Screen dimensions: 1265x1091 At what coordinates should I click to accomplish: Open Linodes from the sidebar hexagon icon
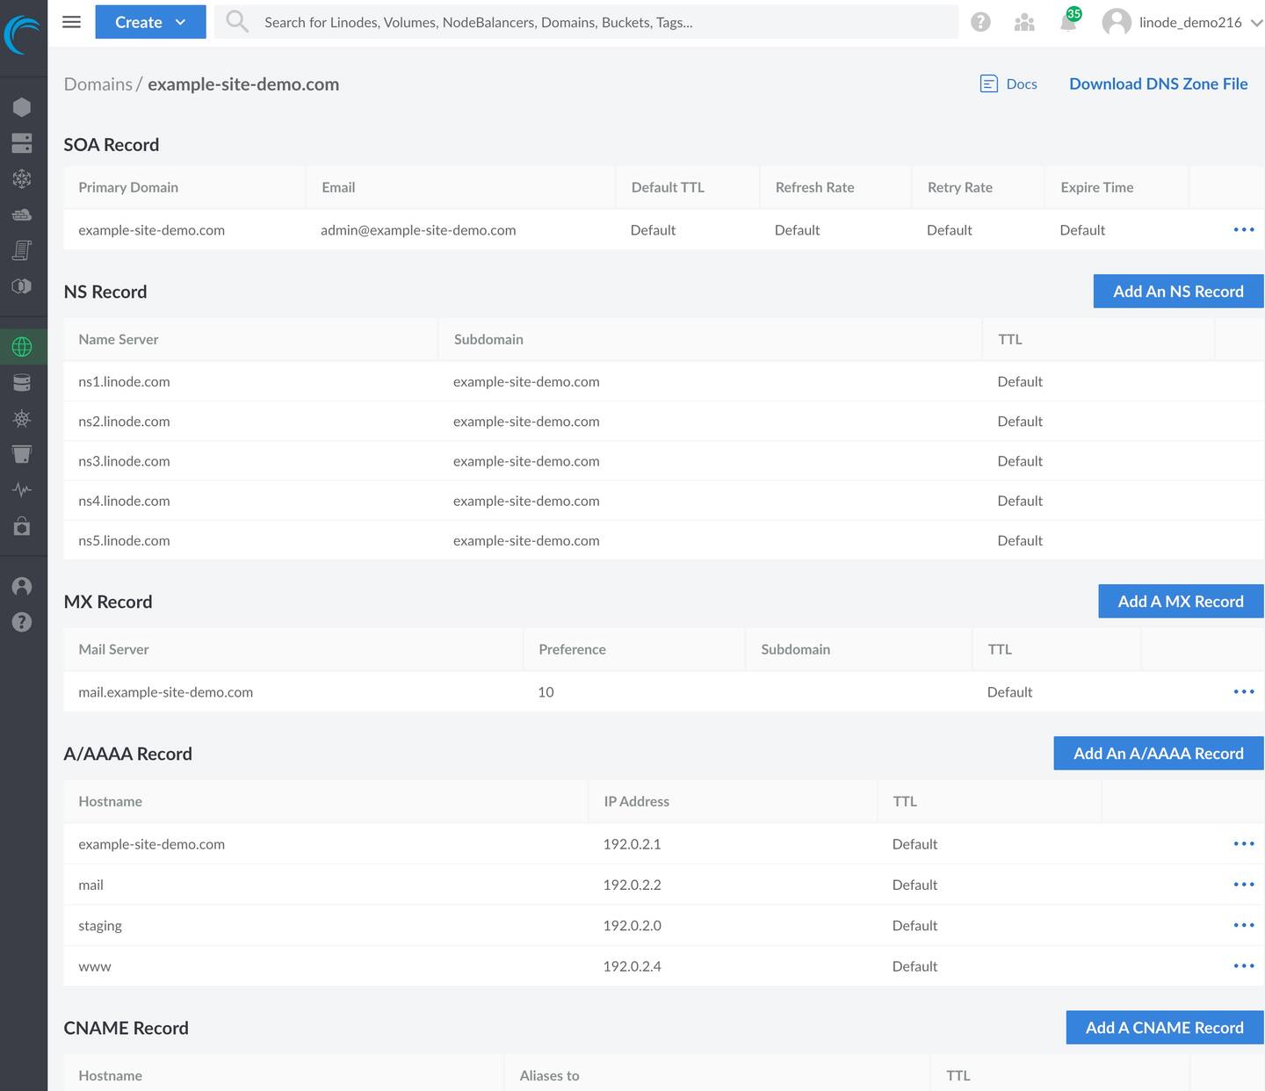click(22, 107)
